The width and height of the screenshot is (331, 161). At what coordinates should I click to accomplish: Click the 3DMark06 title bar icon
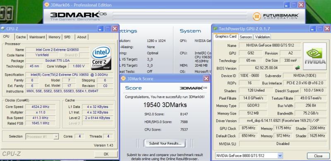pyautogui.click(x=47, y=5)
